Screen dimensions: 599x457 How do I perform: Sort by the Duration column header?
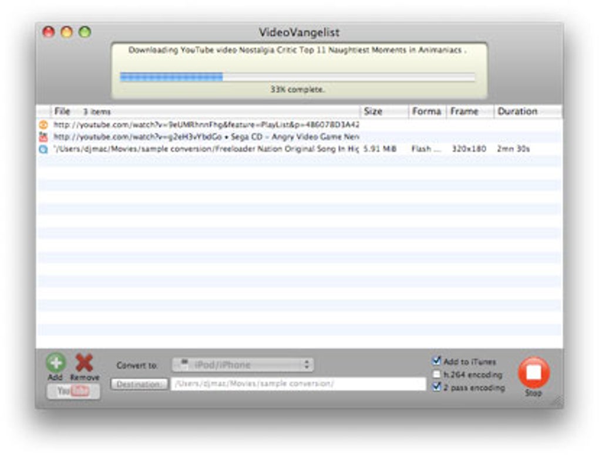tap(528, 111)
